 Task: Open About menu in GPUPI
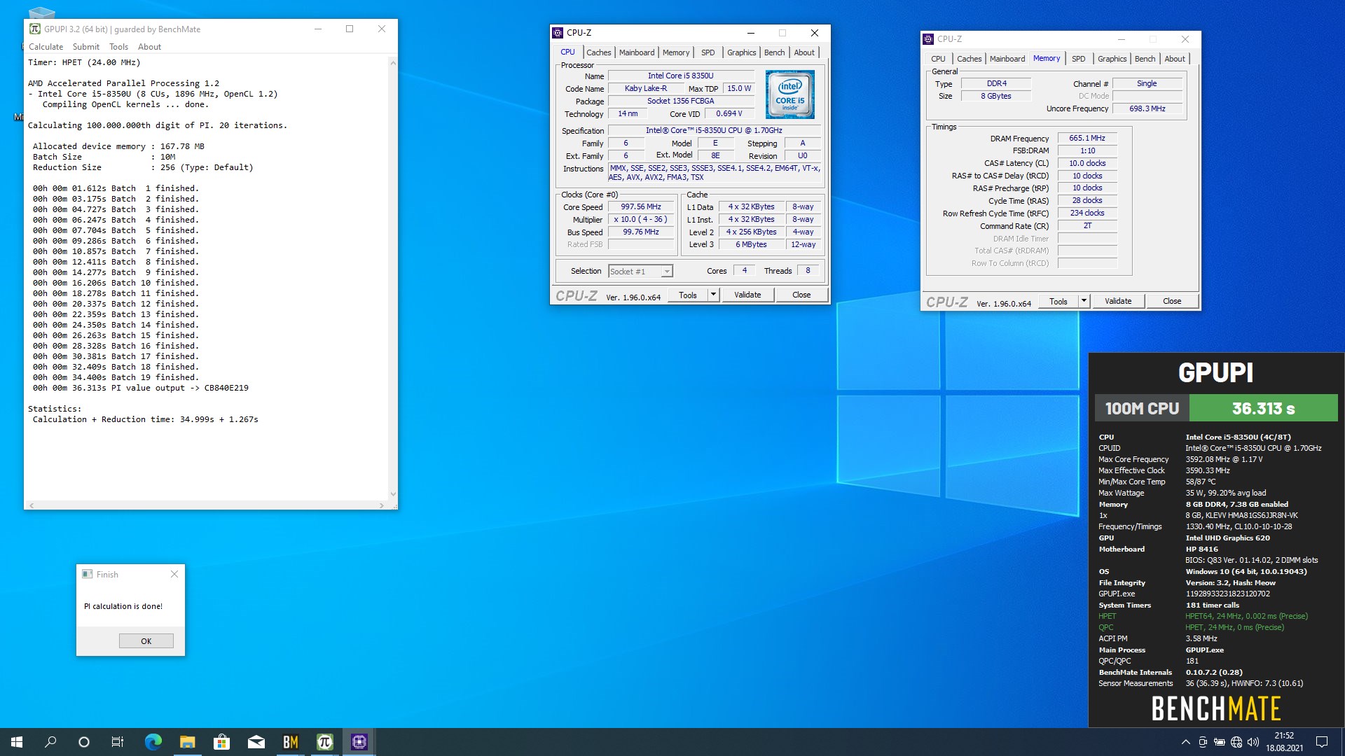(x=149, y=47)
